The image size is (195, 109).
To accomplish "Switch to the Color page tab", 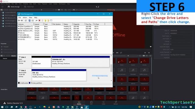I will point(104,103).
